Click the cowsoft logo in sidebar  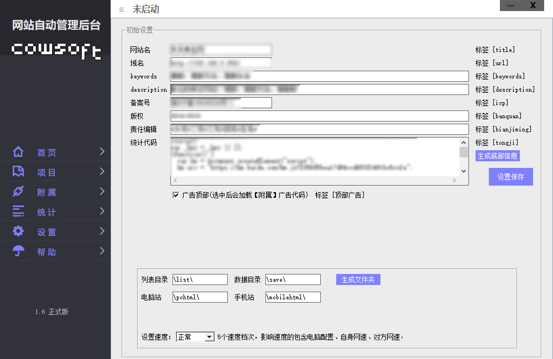(x=56, y=50)
